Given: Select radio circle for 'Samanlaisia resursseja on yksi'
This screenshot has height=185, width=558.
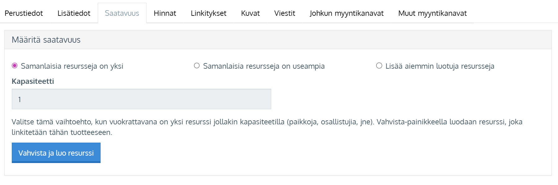Looking at the screenshot, I should (x=15, y=66).
